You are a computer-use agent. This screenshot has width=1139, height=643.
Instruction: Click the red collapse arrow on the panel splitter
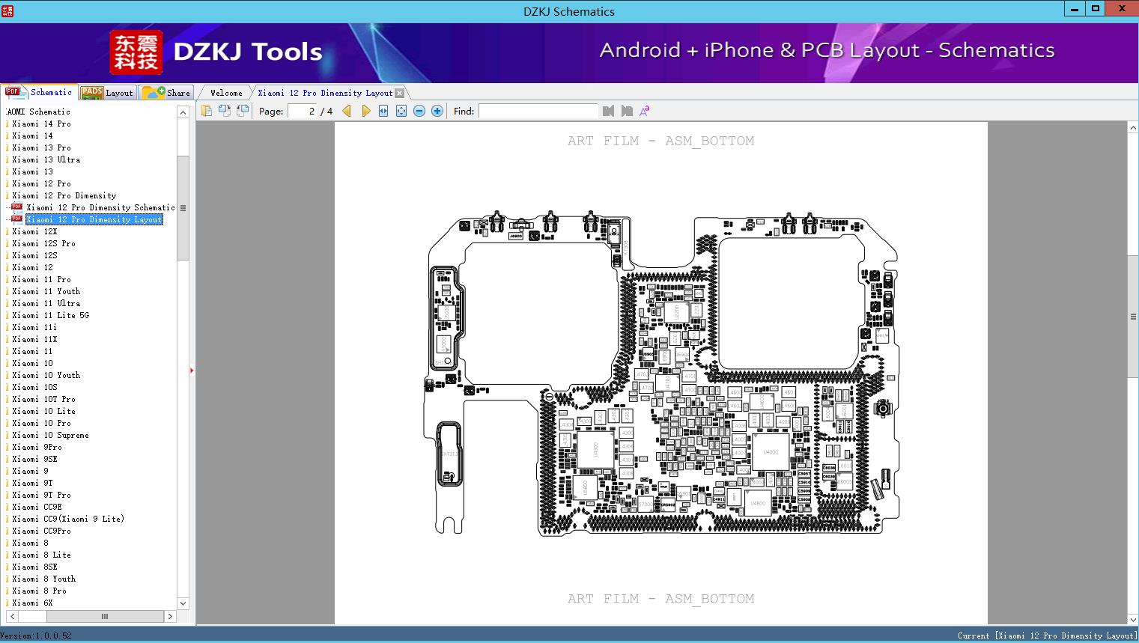192,371
